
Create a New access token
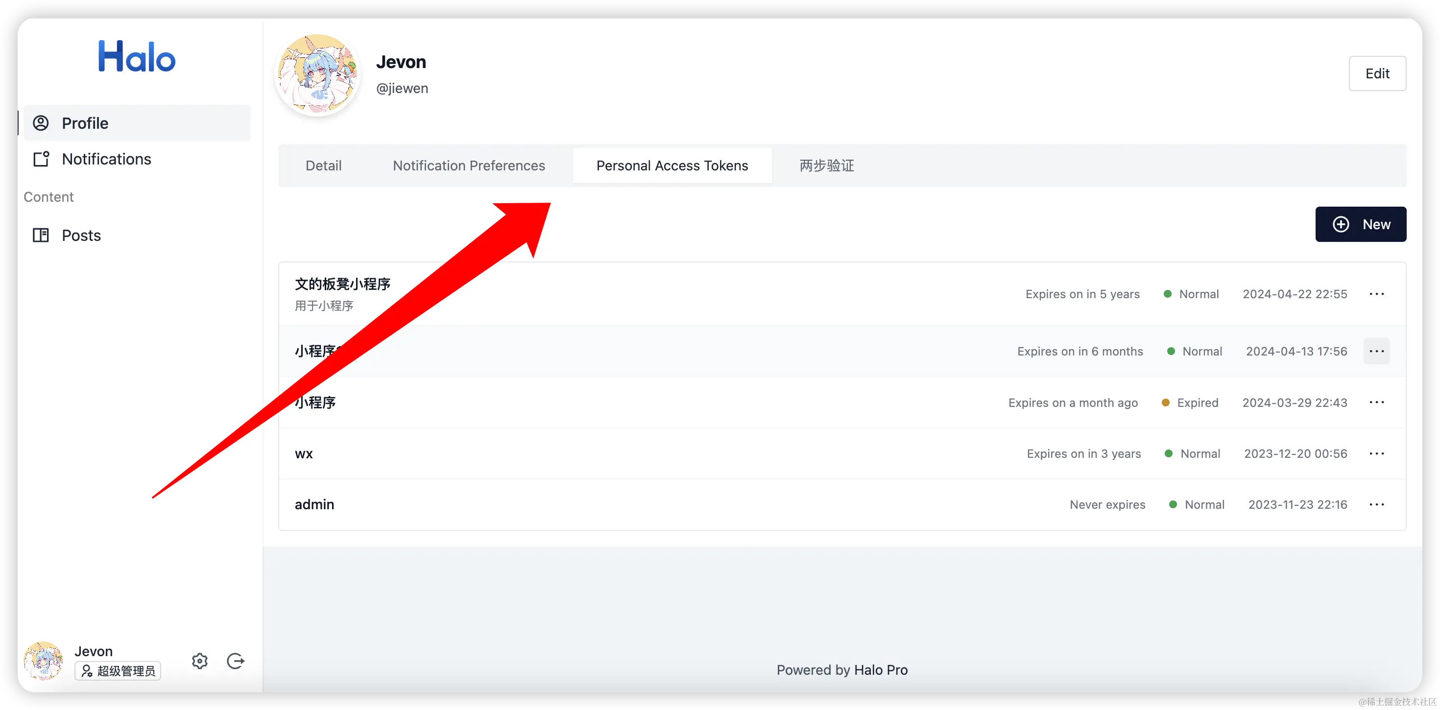1360,224
